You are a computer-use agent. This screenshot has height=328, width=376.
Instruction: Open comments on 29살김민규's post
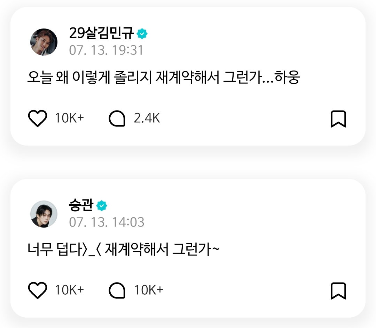tap(117, 118)
